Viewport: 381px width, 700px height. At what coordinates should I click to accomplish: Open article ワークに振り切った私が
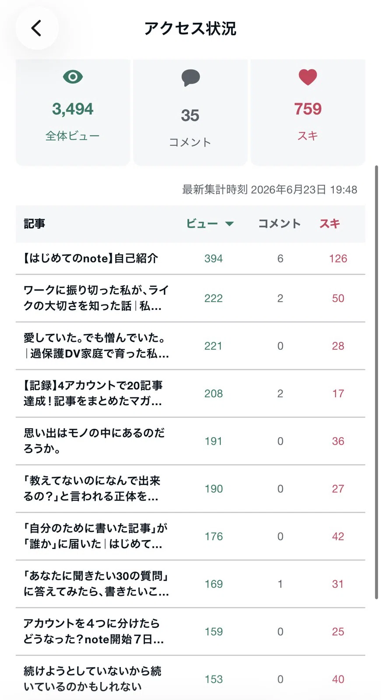(x=190, y=298)
